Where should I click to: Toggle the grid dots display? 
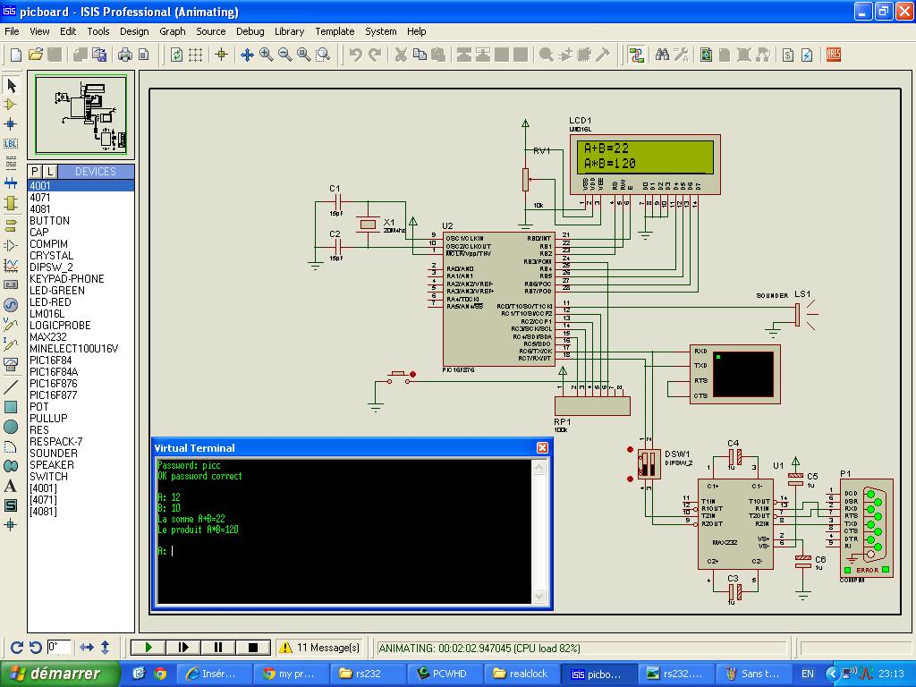pyautogui.click(x=196, y=55)
